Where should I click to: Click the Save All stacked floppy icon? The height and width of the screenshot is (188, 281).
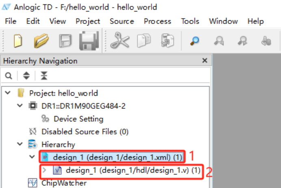(x=89, y=41)
